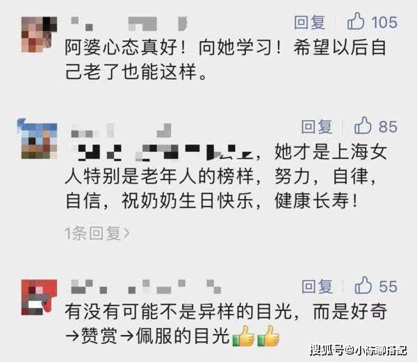Reply to the 异样的目光 comment

click(x=317, y=286)
